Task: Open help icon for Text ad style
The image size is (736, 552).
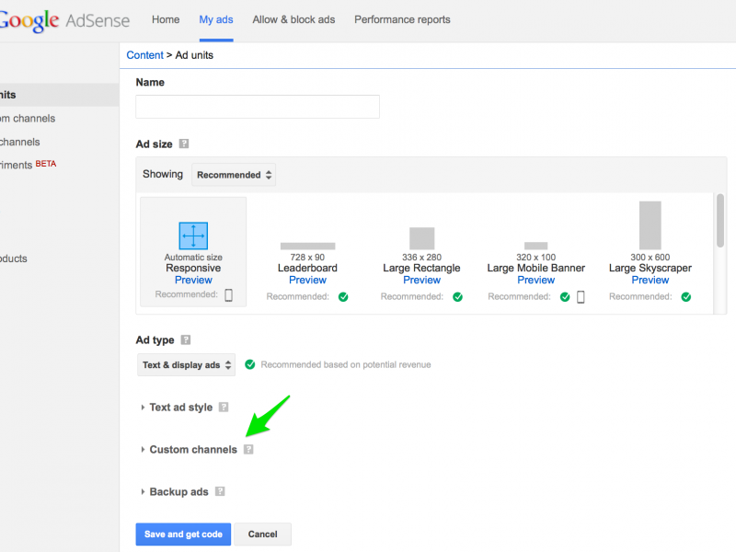Action: pyautogui.click(x=224, y=408)
